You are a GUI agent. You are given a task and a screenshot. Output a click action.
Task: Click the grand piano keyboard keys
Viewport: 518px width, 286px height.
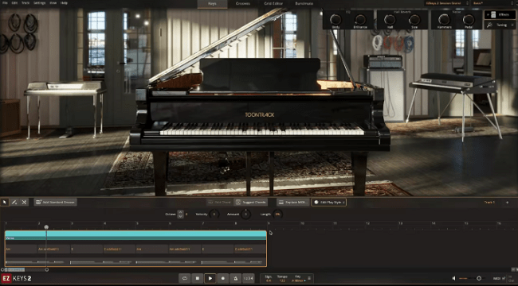coord(262,129)
